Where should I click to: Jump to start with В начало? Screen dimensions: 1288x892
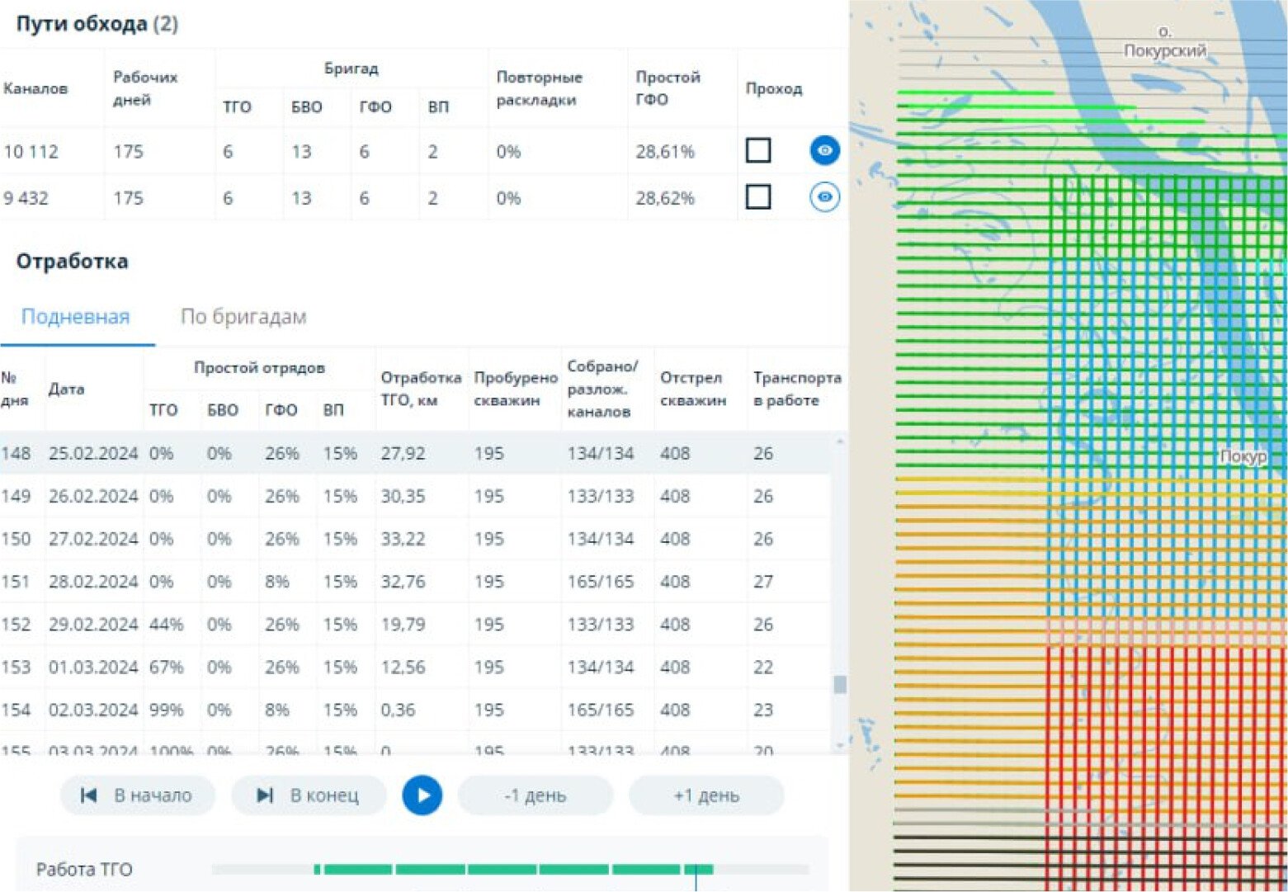click(x=137, y=795)
